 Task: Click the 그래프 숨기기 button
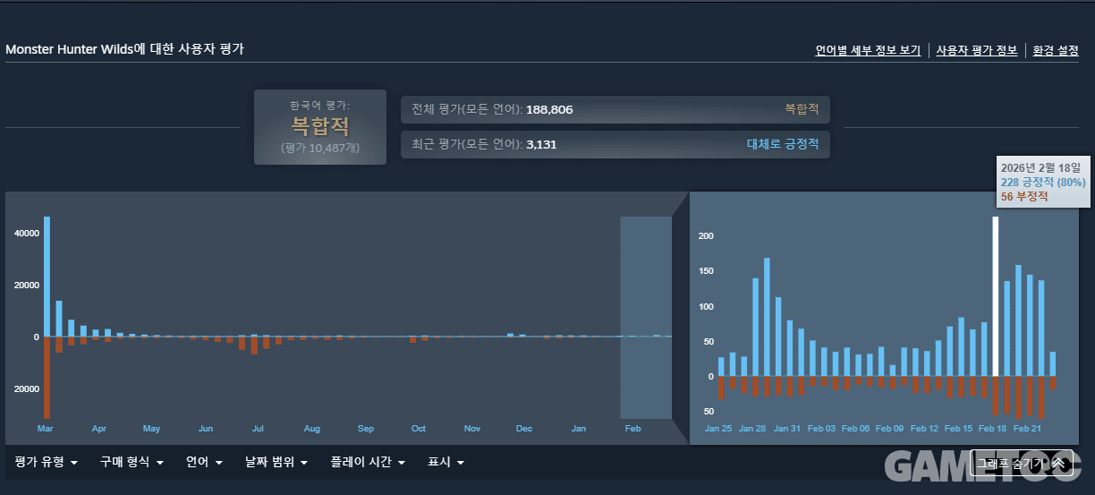click(1021, 463)
